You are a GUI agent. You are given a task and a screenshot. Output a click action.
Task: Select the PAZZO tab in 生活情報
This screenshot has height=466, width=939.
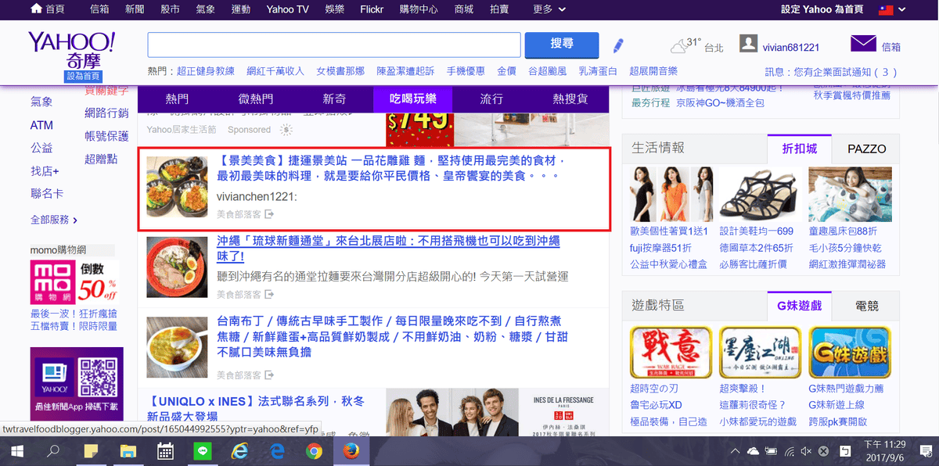866,149
